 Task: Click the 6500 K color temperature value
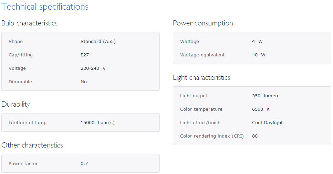click(x=261, y=109)
